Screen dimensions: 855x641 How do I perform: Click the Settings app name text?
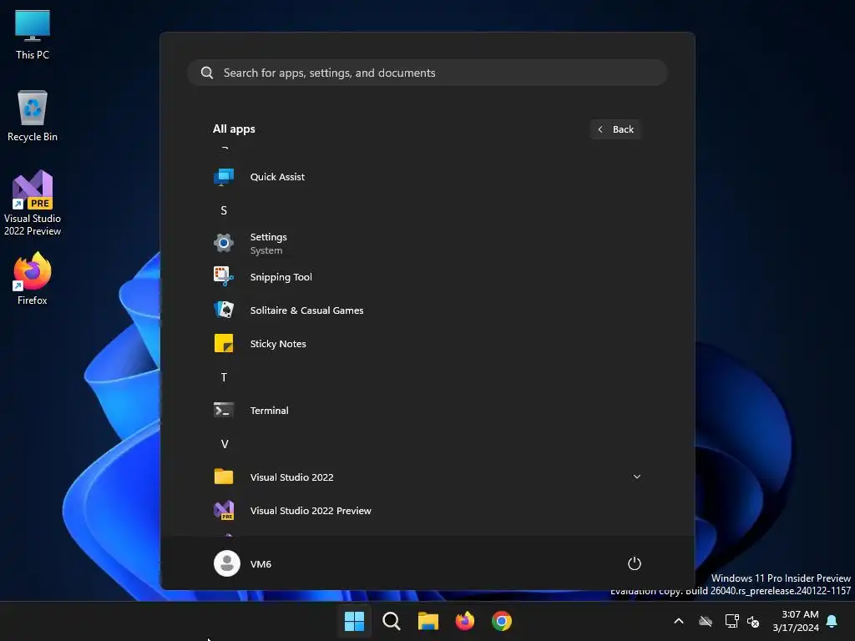coord(268,237)
